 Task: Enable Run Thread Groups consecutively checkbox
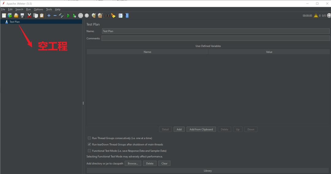coord(89,138)
